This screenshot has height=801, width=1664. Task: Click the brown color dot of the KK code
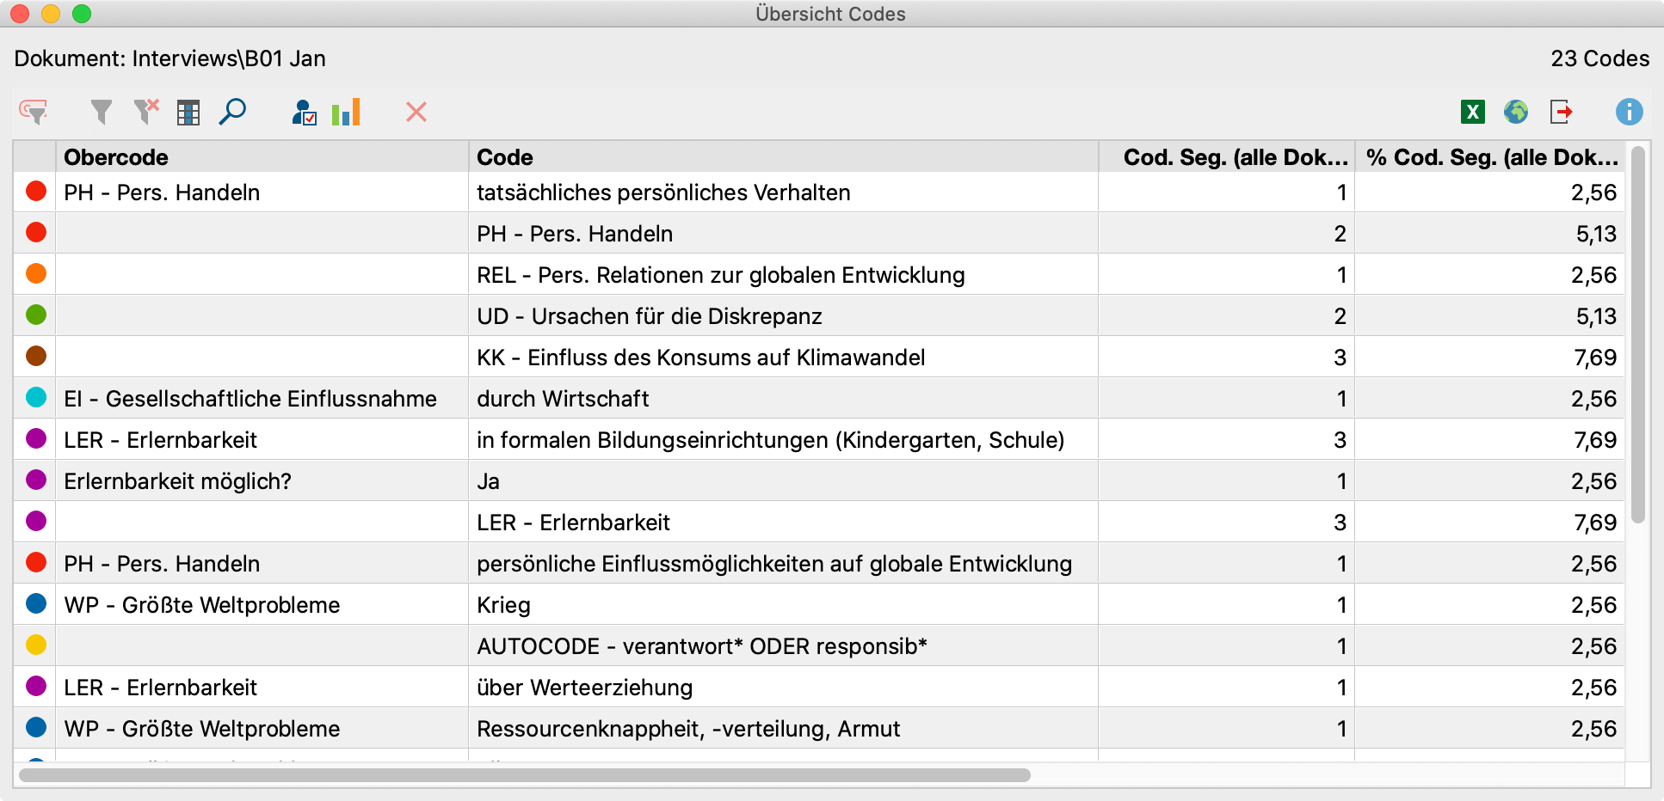point(35,357)
